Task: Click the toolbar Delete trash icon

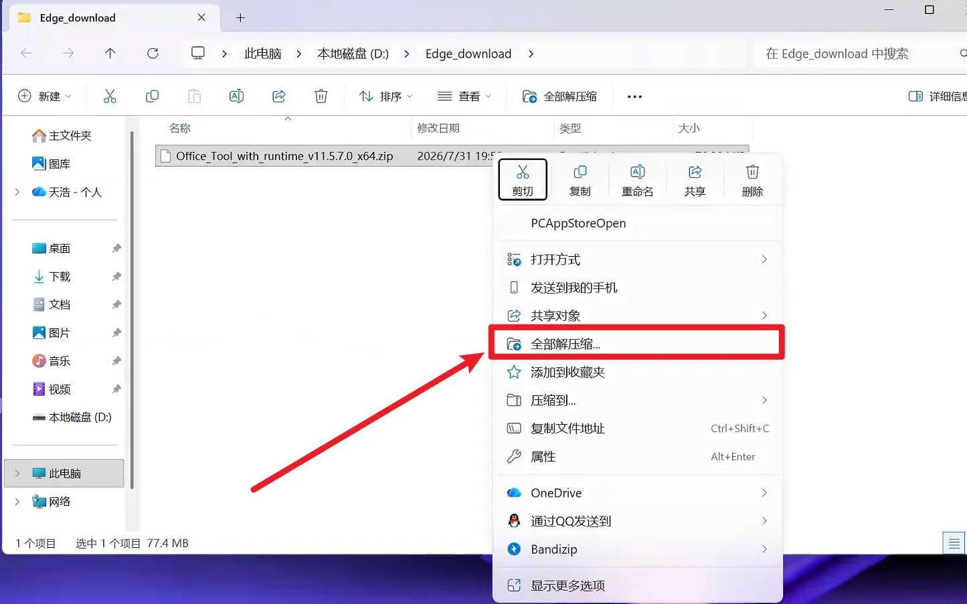Action: [321, 96]
